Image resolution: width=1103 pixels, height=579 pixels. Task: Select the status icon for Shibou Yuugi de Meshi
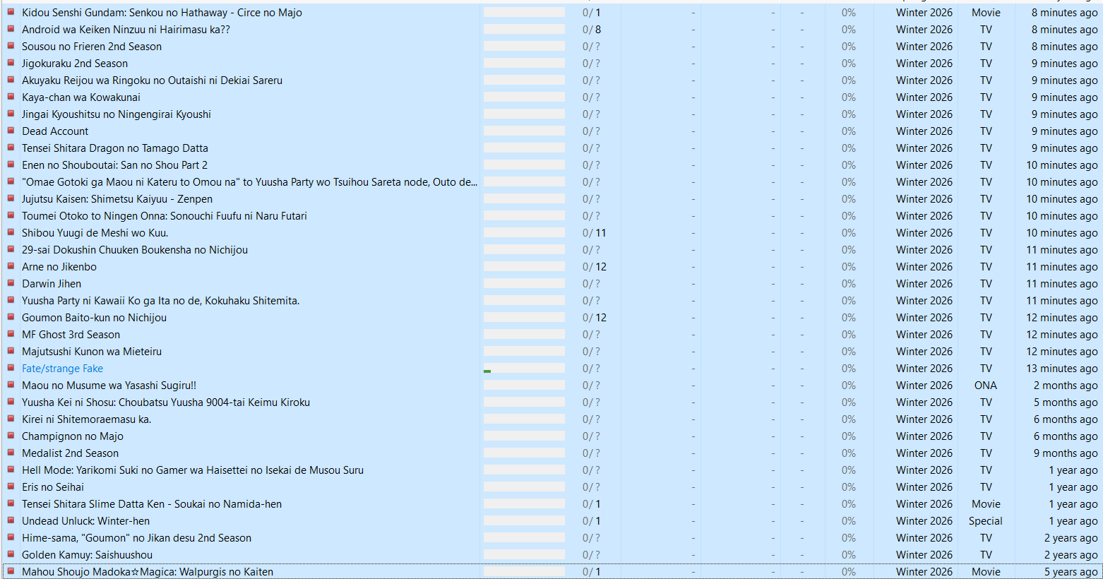click(11, 232)
